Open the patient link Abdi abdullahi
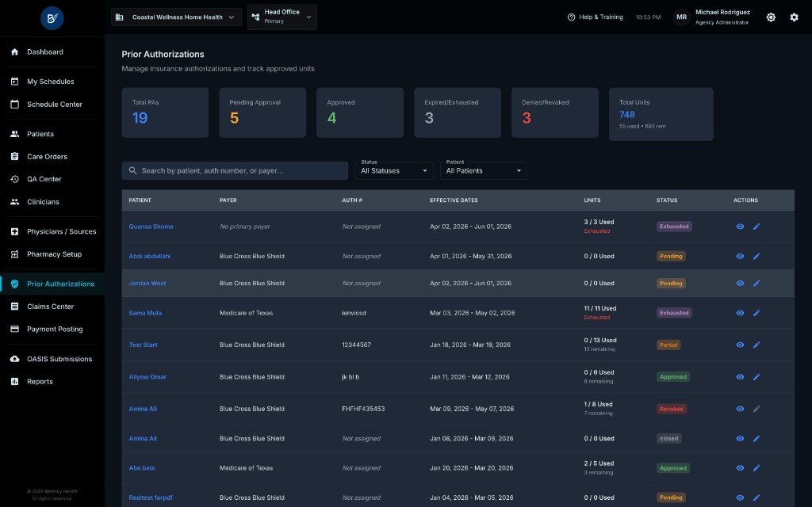 150,256
